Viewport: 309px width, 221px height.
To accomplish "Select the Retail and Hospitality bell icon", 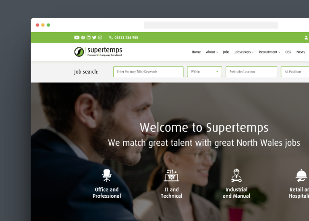I will (301, 175).
